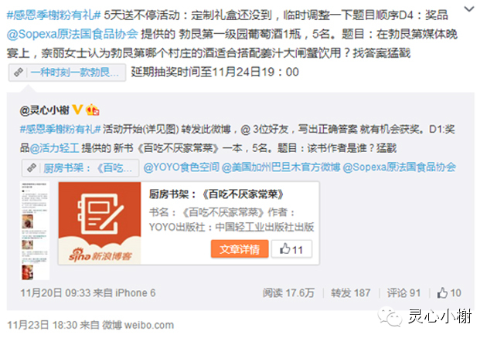Click the Sina blog card cover image
487x341 pixels.
click(x=100, y=223)
